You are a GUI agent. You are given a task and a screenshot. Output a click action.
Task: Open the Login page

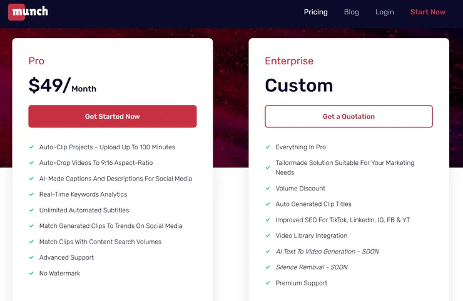pos(385,12)
